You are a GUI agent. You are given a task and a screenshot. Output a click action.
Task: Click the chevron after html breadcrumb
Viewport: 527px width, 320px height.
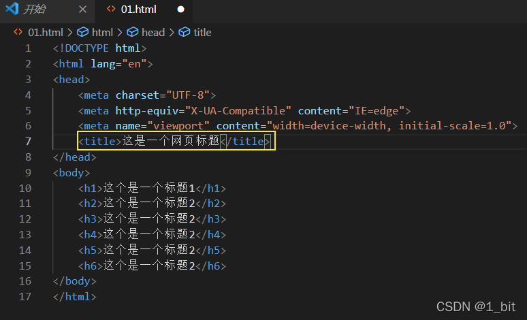pos(120,33)
